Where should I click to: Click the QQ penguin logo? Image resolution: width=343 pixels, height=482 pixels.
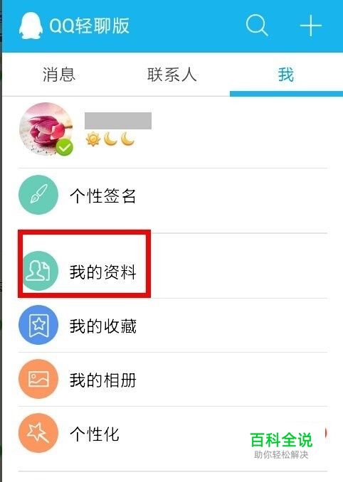[x=31, y=26]
